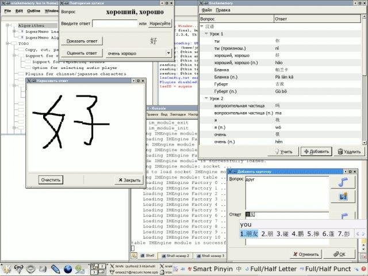Viewport: 368px width, 276px height.
Task: Open the Outline menu in Leo
Action: pos(33,11)
